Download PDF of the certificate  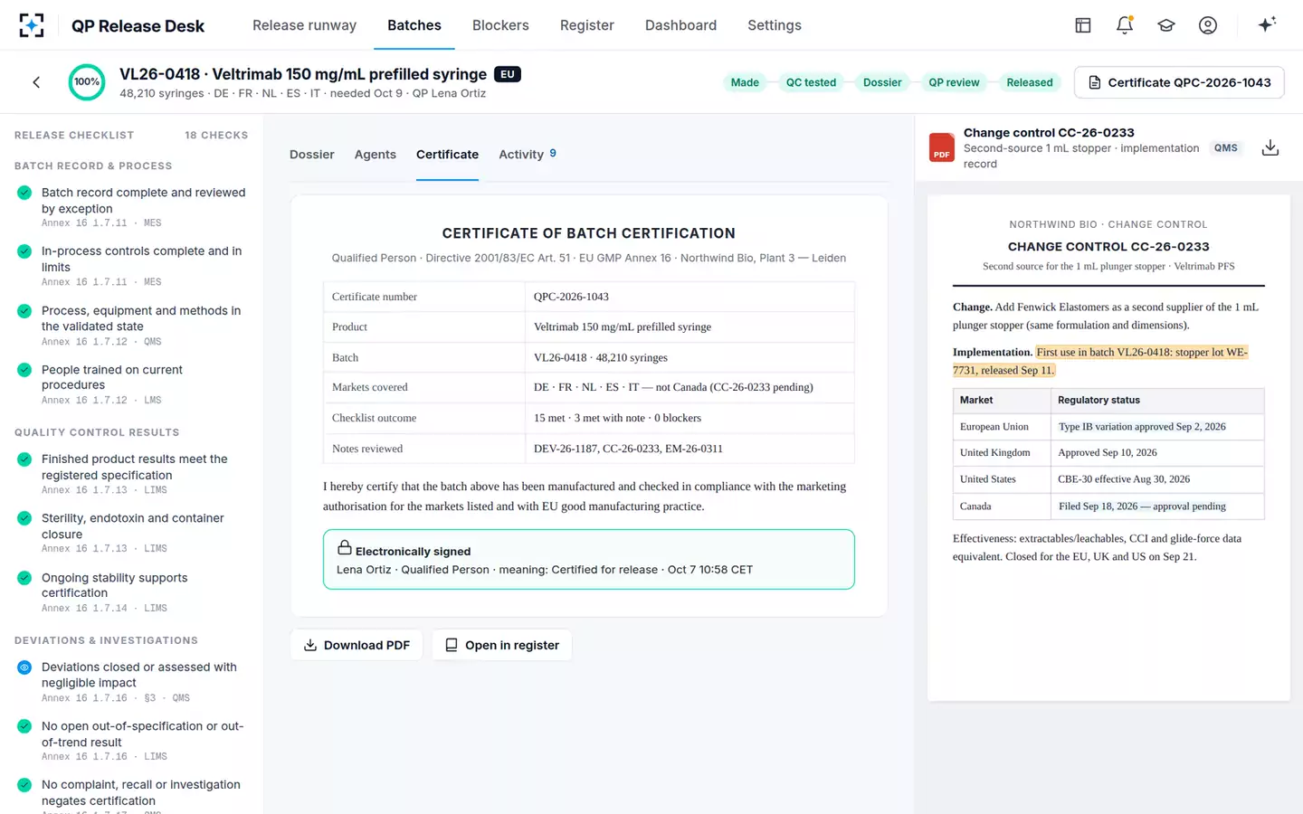357,645
